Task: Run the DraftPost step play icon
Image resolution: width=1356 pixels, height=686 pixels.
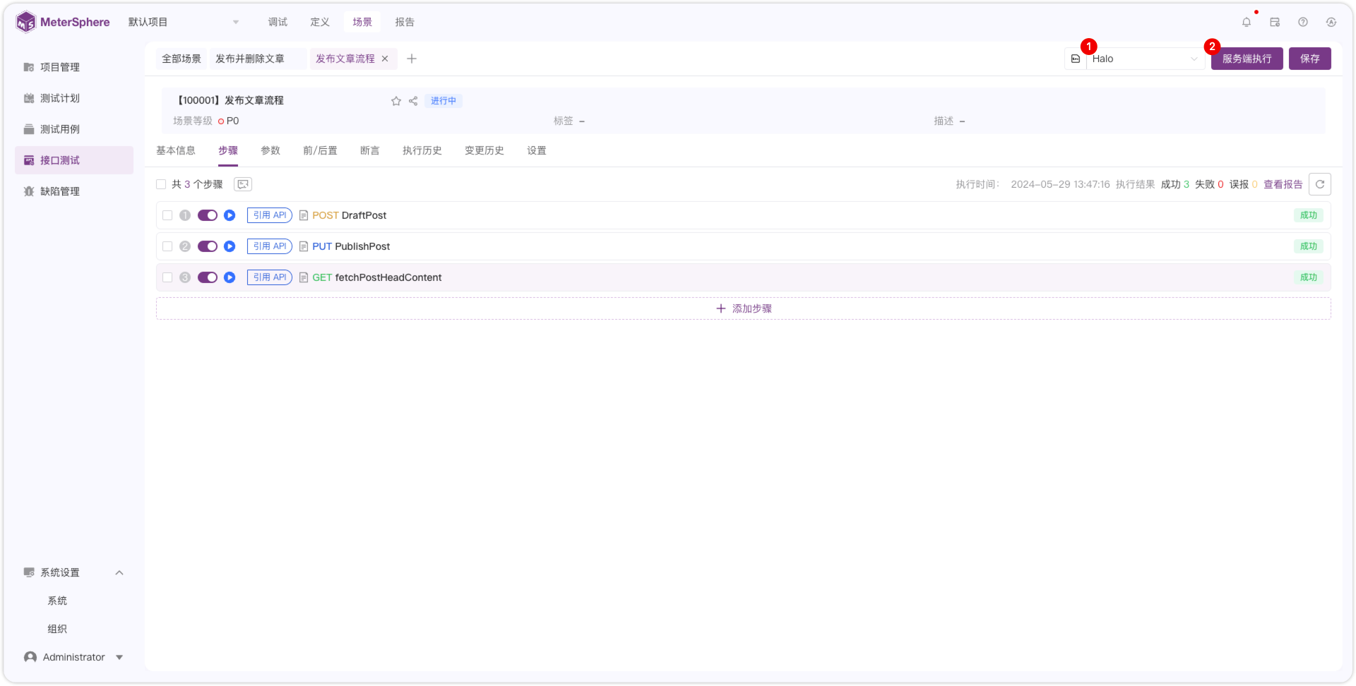Action: [230, 215]
